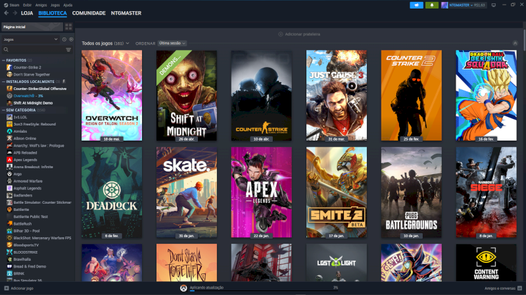Open the Content Warning cover
This screenshot has width=526, height=295.
[486, 263]
